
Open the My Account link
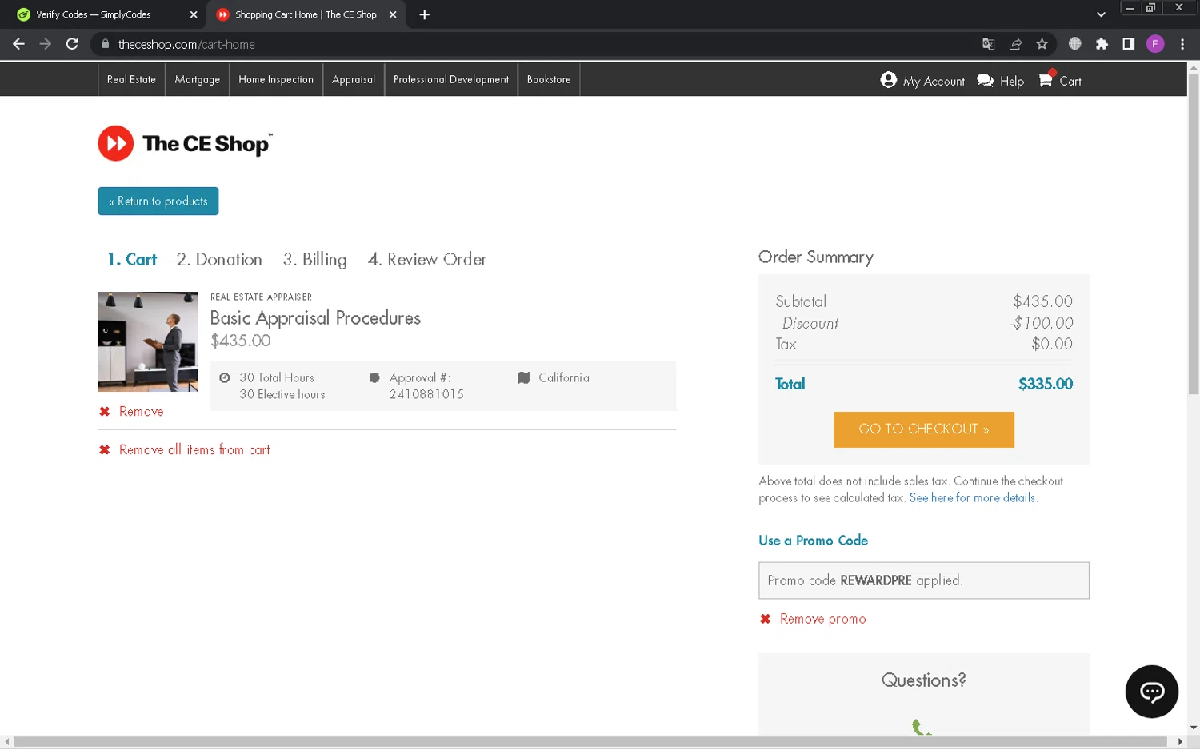coord(934,81)
